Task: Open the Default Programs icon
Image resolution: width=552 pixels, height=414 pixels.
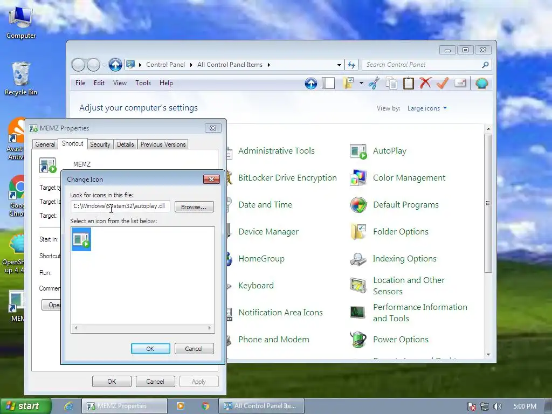Action: coord(358,205)
